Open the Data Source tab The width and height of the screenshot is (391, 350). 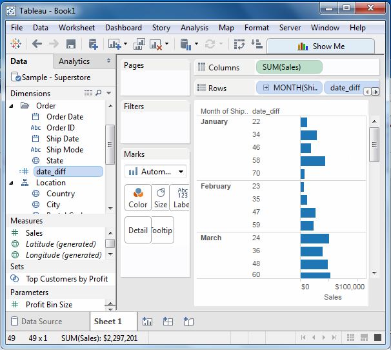(42, 321)
